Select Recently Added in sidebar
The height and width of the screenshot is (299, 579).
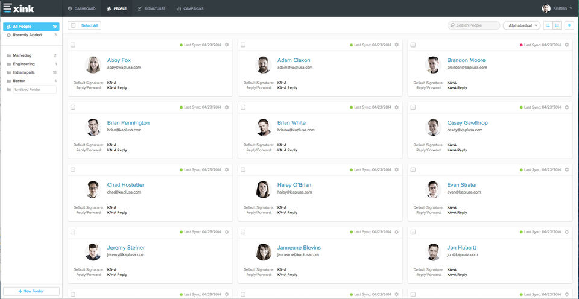point(31,35)
